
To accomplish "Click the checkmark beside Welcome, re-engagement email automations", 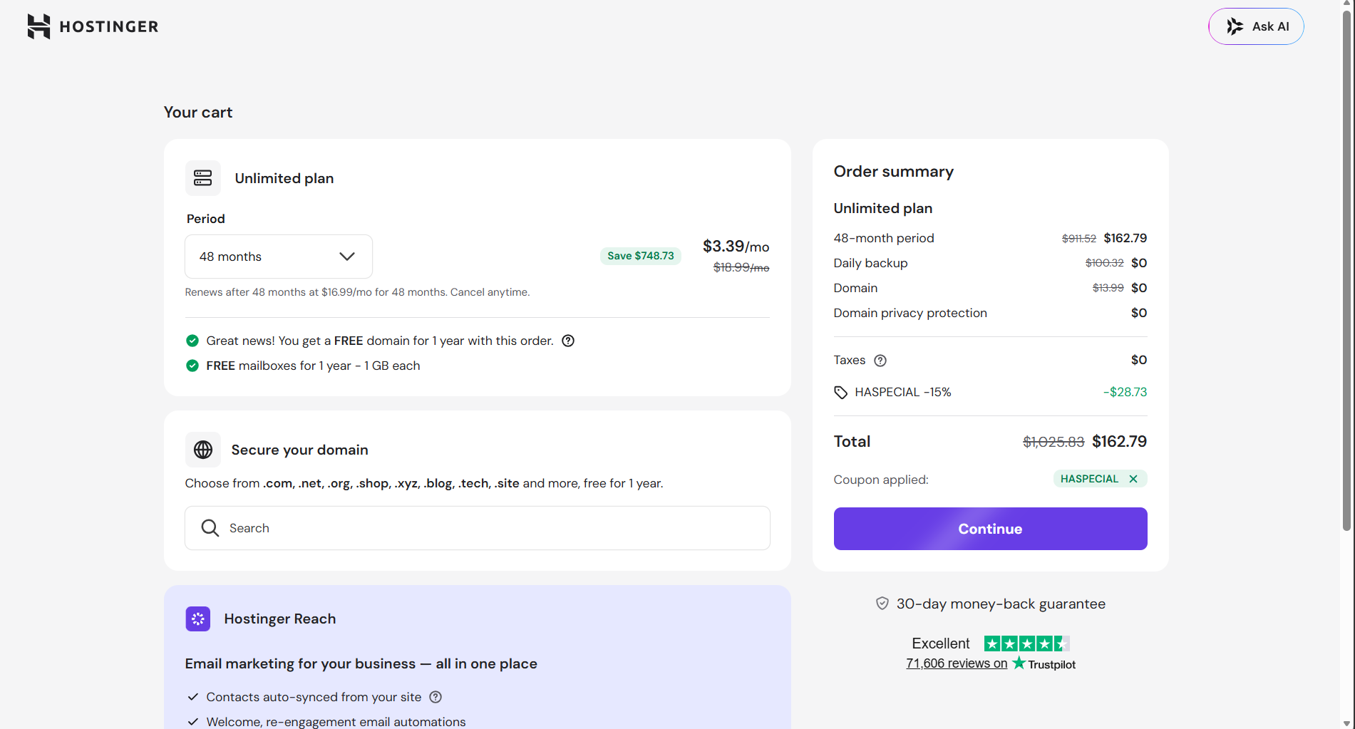I will (192, 722).
